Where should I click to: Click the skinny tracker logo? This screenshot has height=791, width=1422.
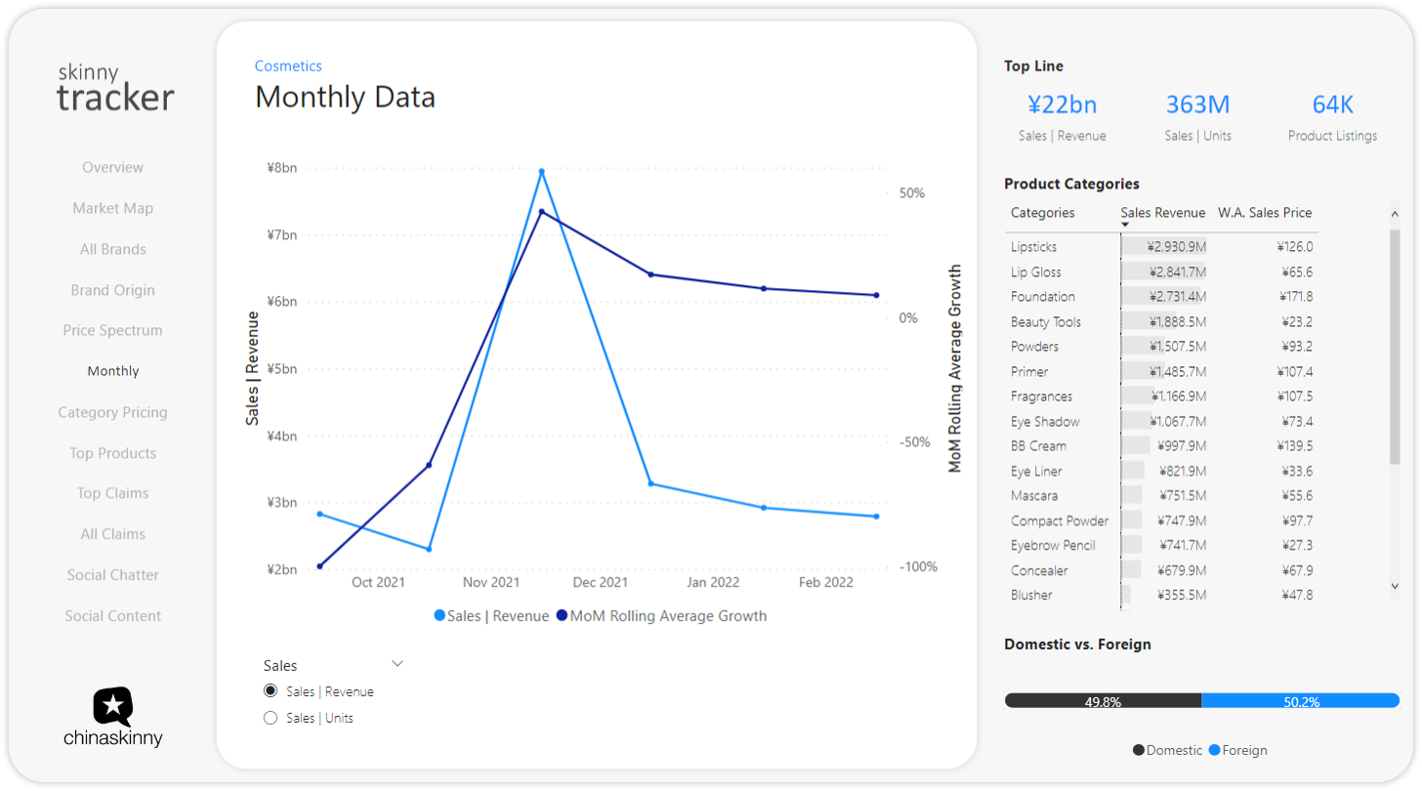[x=115, y=87]
